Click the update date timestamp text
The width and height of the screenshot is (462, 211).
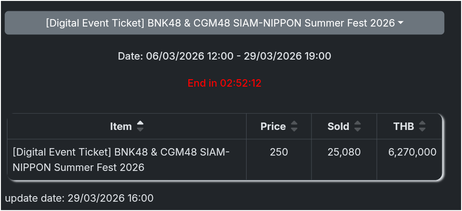point(110,198)
